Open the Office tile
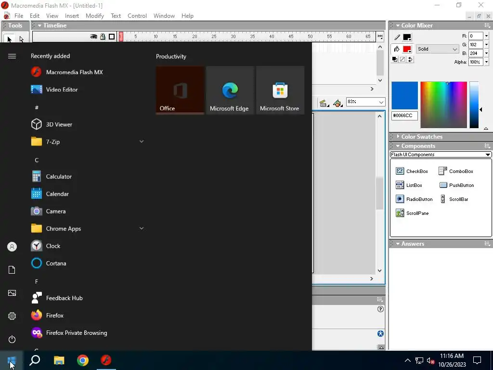The height and width of the screenshot is (370, 493). tap(180, 90)
